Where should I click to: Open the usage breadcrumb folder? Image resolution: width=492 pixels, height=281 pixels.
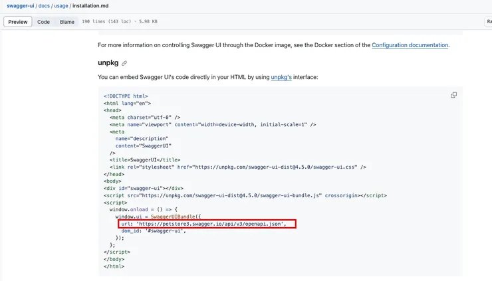click(61, 5)
